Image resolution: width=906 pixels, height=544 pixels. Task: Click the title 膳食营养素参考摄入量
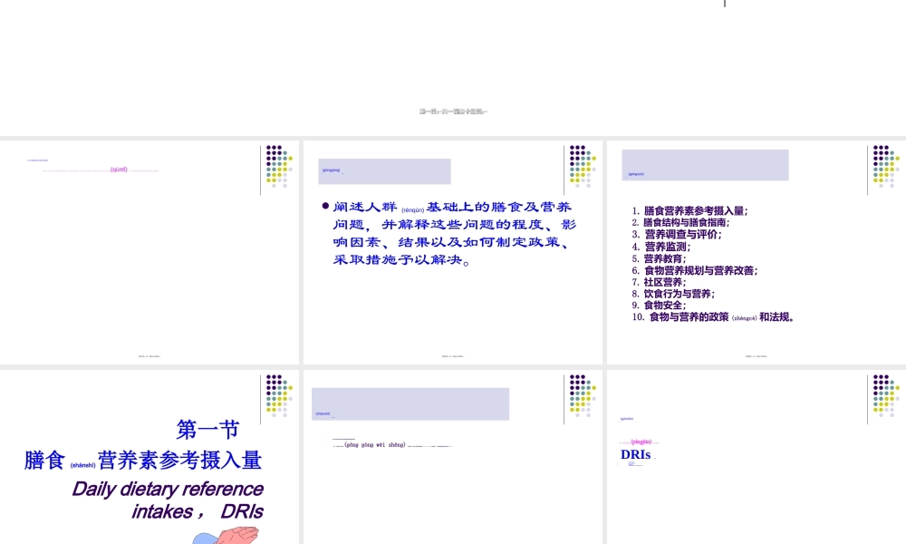[x=142, y=459]
